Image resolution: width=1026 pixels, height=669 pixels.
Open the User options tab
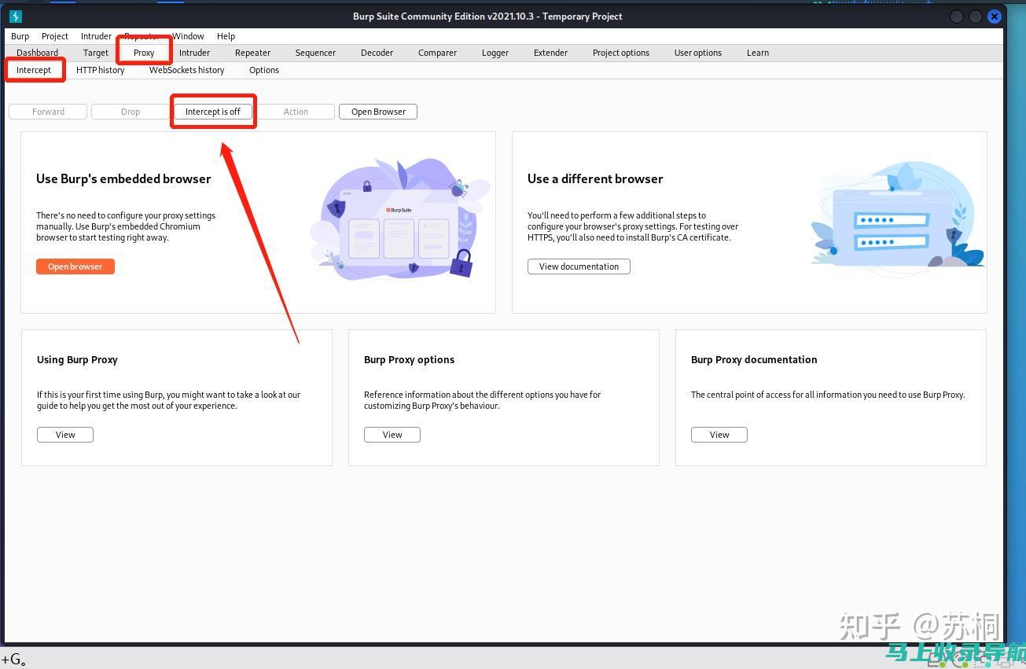[x=698, y=53]
